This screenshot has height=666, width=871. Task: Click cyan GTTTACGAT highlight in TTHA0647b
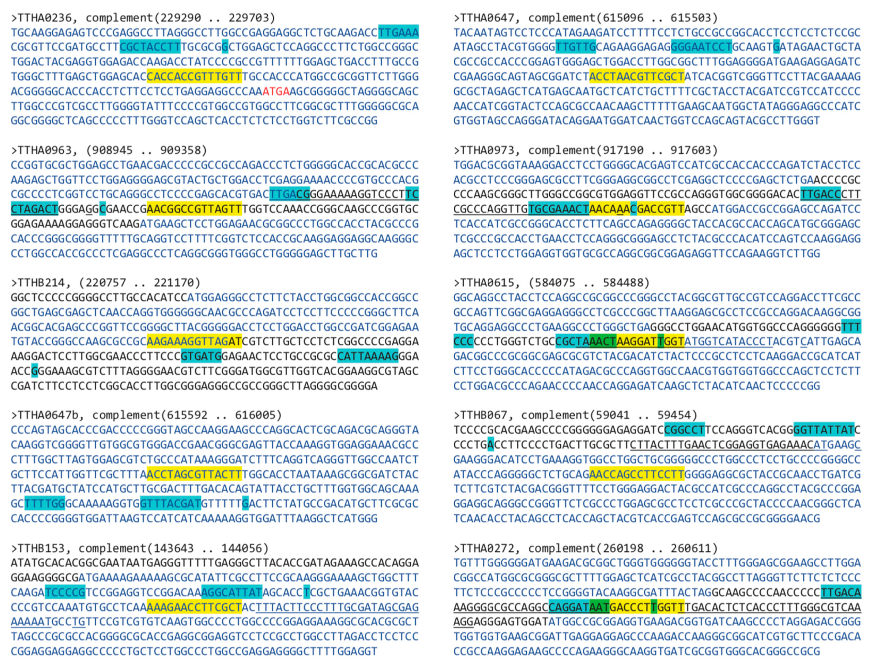(x=171, y=503)
